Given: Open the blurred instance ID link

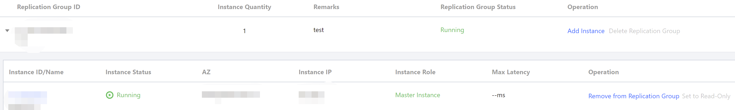Looking at the screenshot, I should click(28, 95).
